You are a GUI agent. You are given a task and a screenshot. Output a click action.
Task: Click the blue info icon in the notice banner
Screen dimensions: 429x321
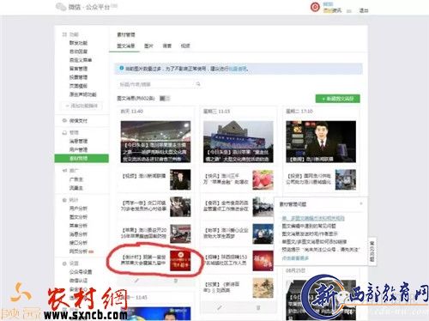[122, 69]
